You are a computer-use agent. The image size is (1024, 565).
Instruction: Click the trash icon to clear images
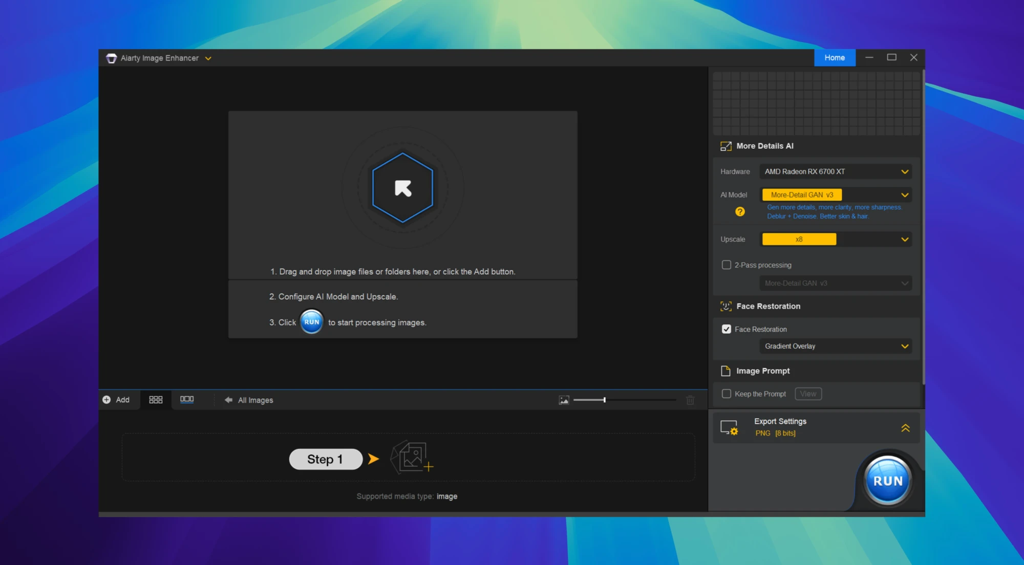point(691,400)
